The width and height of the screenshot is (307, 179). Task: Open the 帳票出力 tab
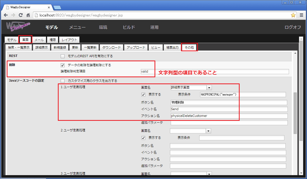click(172, 47)
